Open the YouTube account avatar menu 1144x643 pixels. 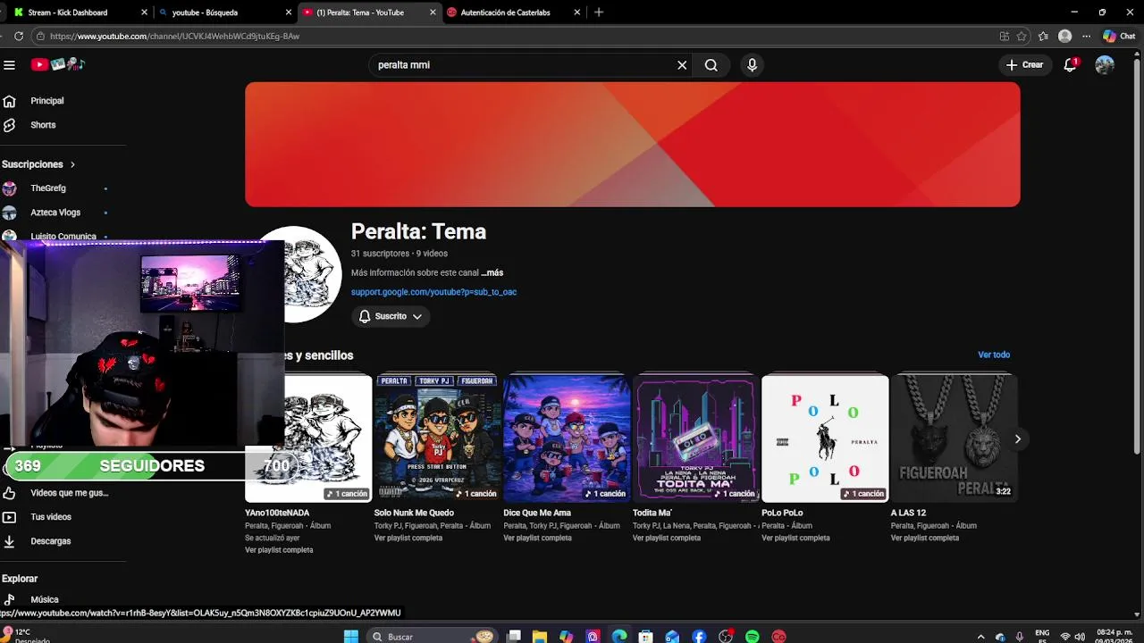click(1105, 64)
